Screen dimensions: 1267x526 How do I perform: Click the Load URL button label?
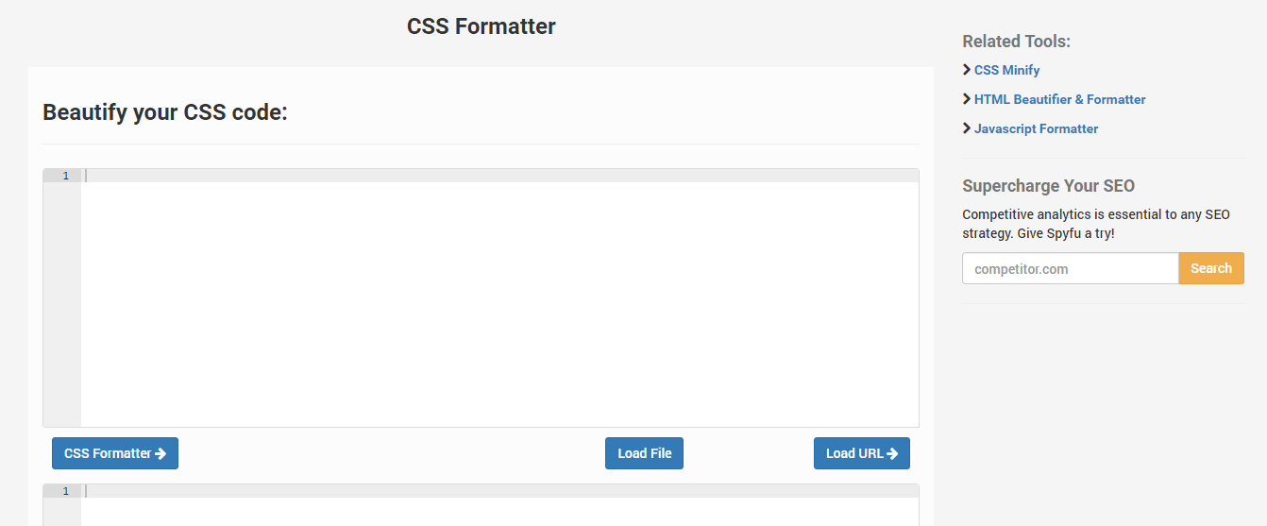point(854,453)
